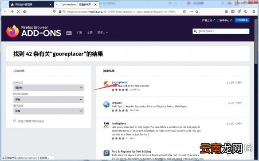Open the Replace add-on result
259x161 pixels.
pyautogui.click(x=117, y=103)
